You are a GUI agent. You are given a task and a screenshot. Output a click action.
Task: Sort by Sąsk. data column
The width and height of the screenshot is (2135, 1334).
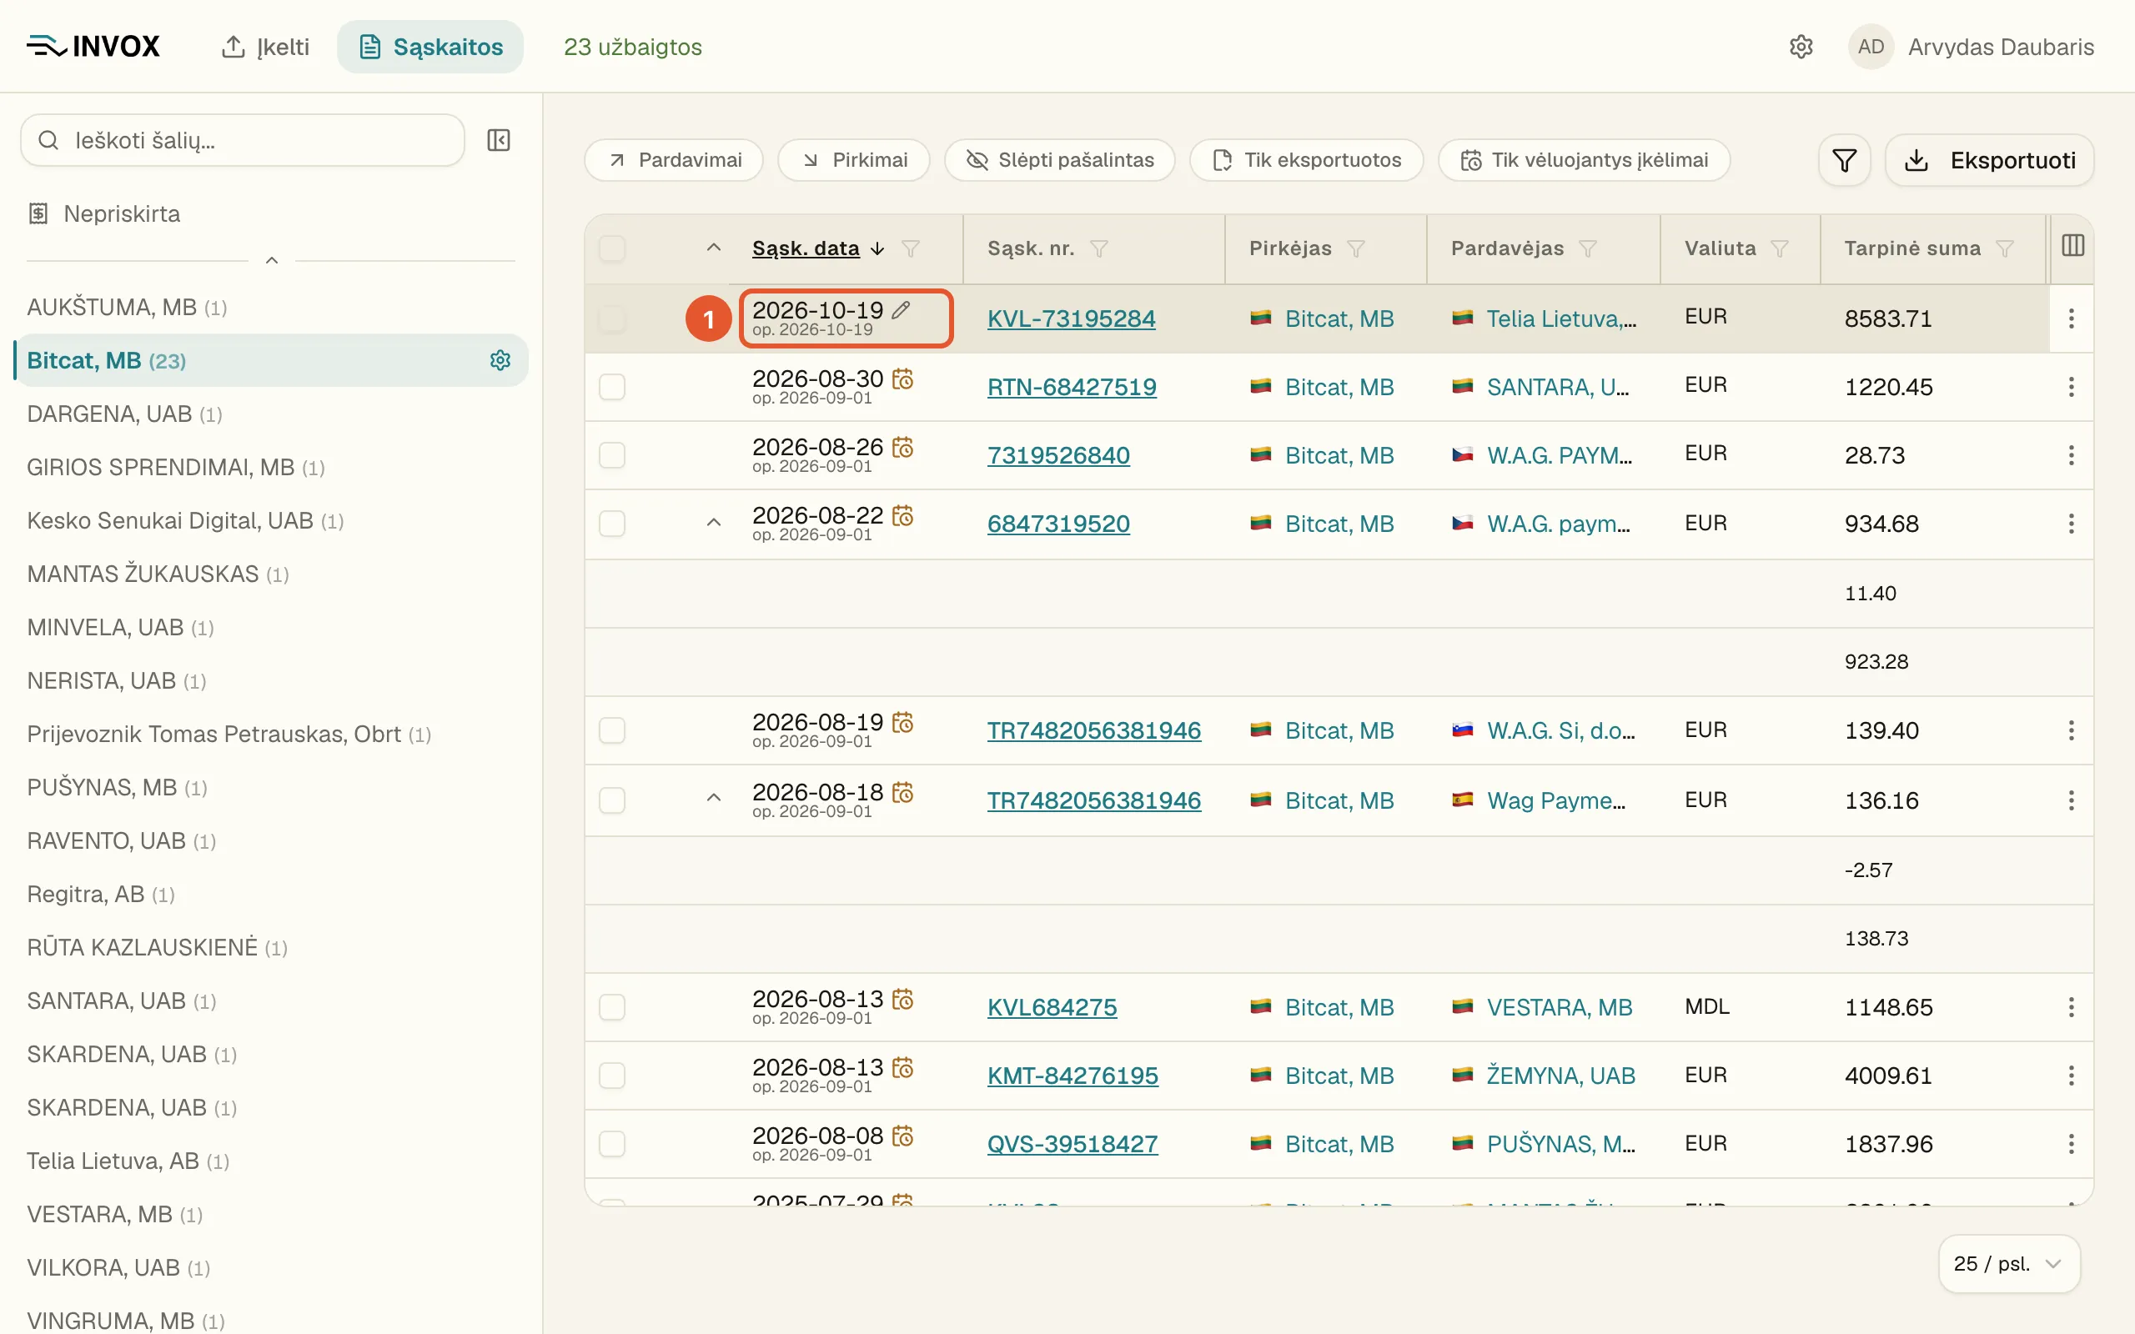pos(806,248)
